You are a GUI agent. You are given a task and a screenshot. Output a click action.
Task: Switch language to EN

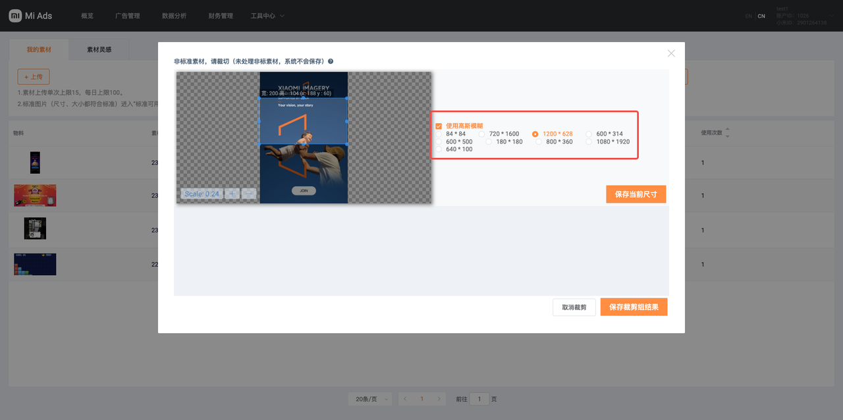point(748,16)
